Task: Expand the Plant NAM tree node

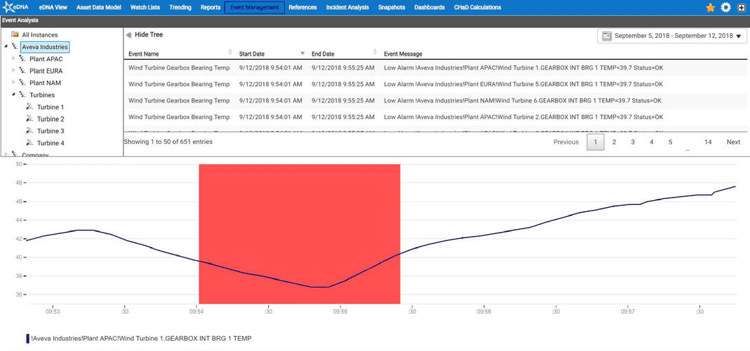Action: click(x=13, y=83)
